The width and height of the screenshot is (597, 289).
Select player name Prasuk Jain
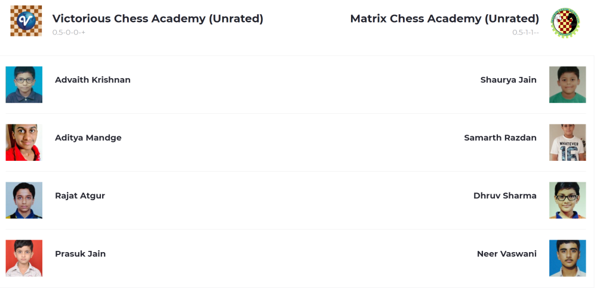[80, 254]
